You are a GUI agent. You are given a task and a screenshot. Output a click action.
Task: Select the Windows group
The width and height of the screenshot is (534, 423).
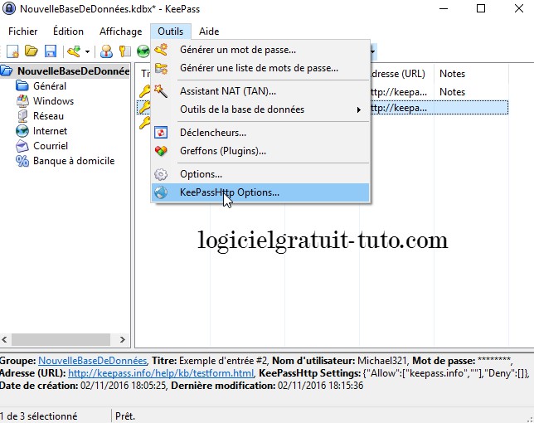[53, 101]
